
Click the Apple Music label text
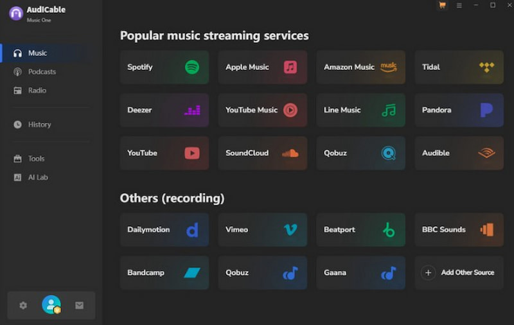247,67
